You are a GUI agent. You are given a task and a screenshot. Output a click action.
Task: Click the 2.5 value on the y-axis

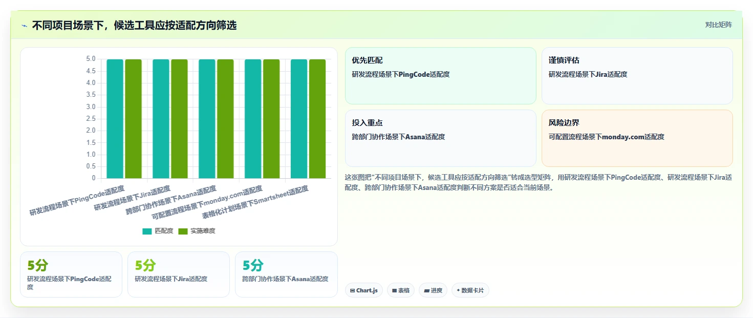coord(90,119)
